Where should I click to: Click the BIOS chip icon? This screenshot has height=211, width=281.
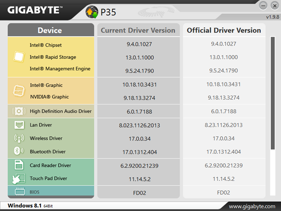click(20, 191)
